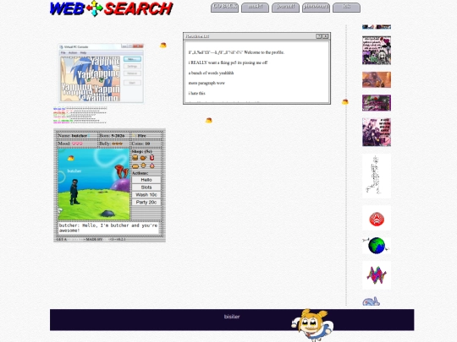Open the last navigation tab in header

click(x=346, y=8)
